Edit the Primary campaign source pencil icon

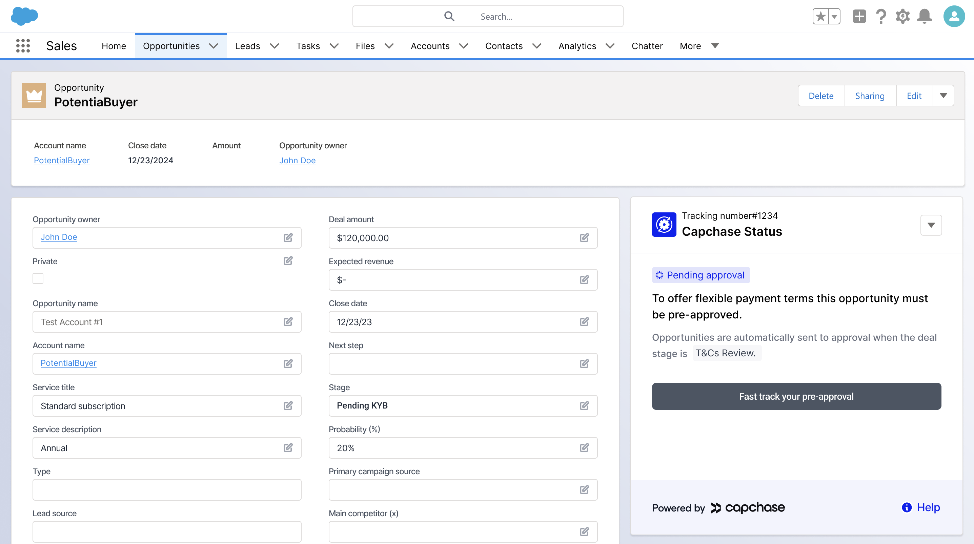584,489
